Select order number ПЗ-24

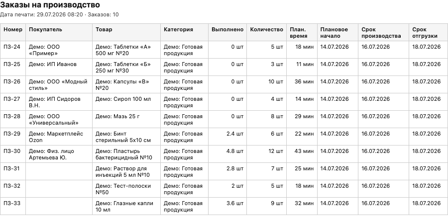[x=12, y=47]
